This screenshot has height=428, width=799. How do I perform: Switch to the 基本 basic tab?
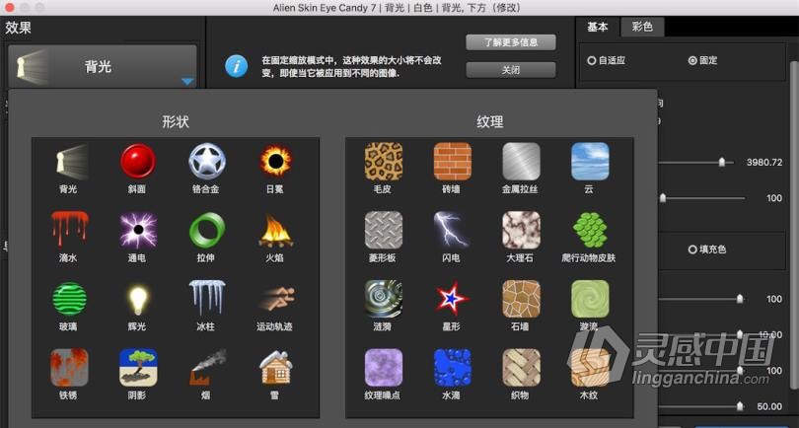point(597,27)
